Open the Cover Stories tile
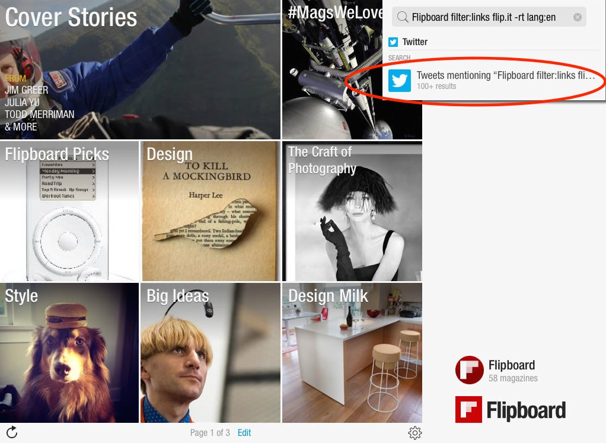Image resolution: width=606 pixels, height=443 pixels. tap(140, 69)
